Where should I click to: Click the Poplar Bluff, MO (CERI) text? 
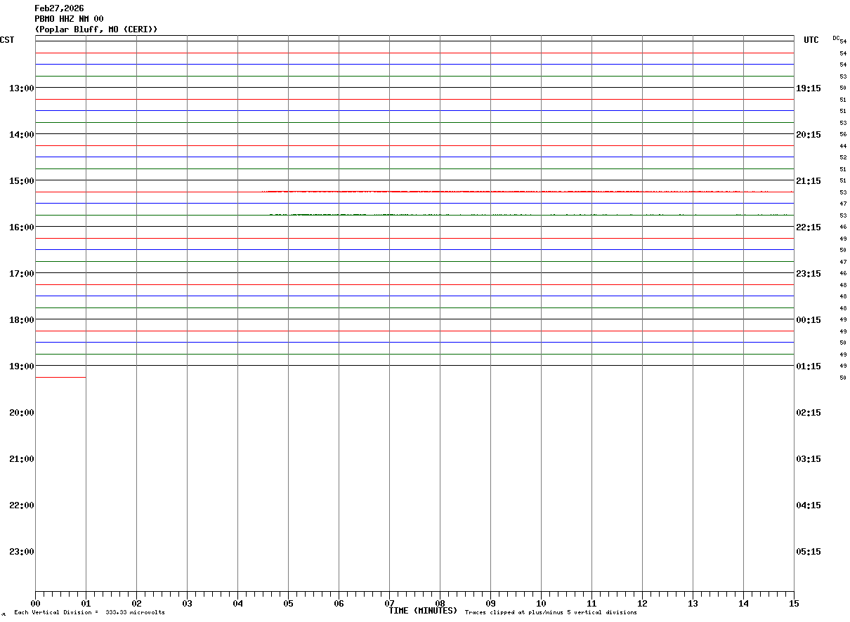(x=96, y=29)
